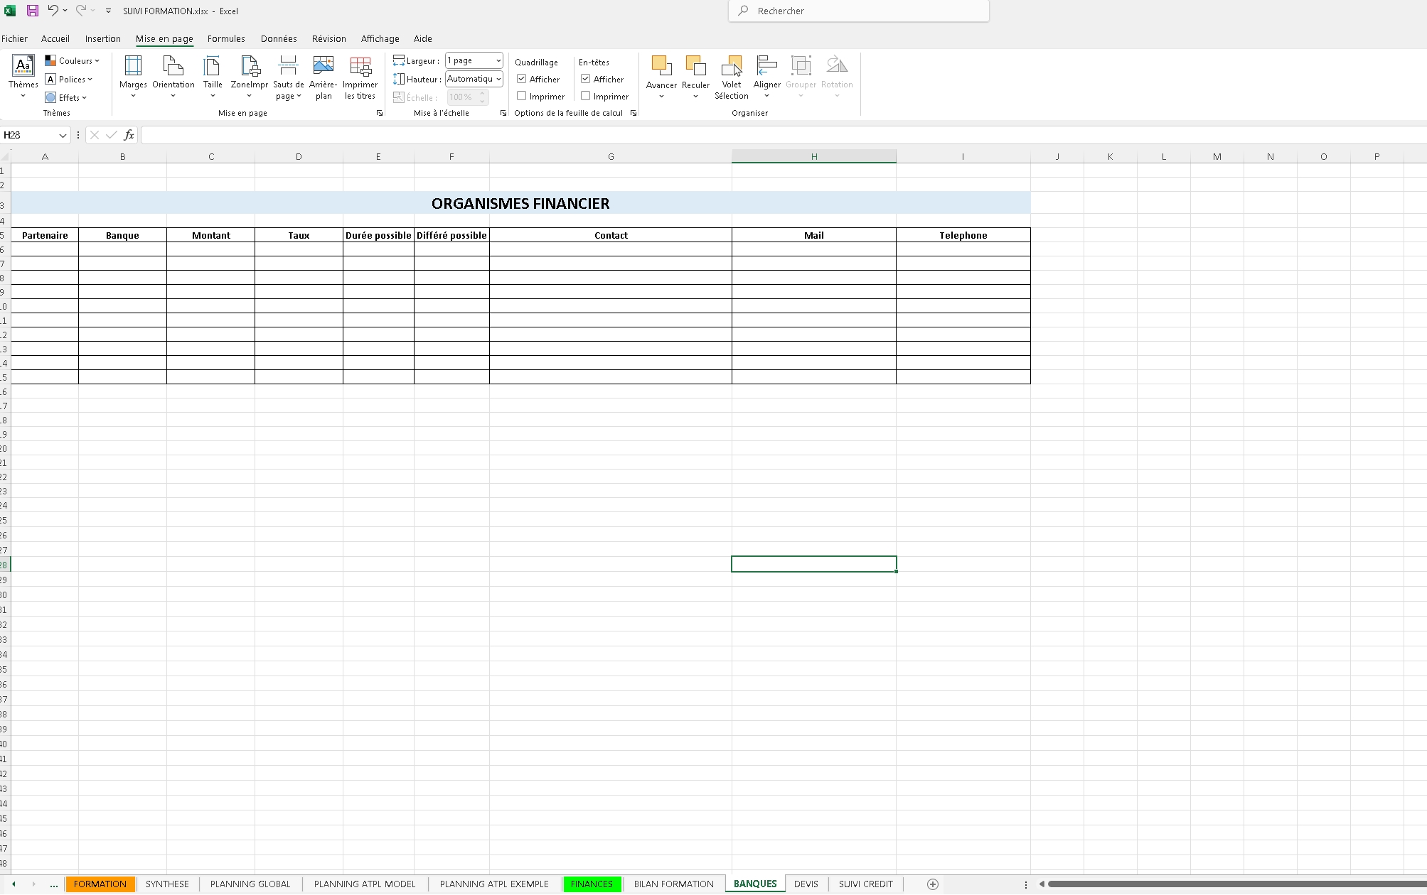The image size is (1427, 895).
Task: Toggle En-têtes Afficher checkbox
Action: tap(586, 79)
